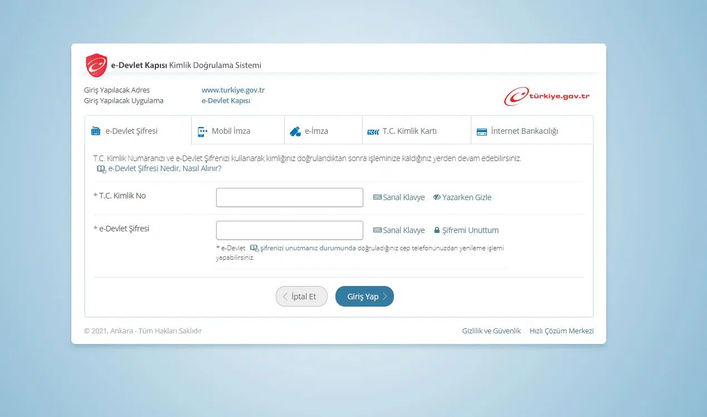Switch to the e-İmza tab
Viewport: 707px width, 417px height.
point(324,131)
